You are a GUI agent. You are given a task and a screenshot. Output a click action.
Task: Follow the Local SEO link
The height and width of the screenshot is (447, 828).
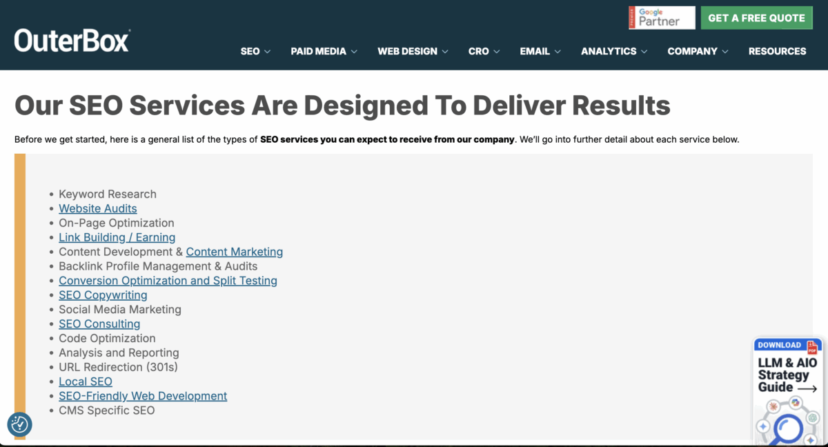click(85, 381)
